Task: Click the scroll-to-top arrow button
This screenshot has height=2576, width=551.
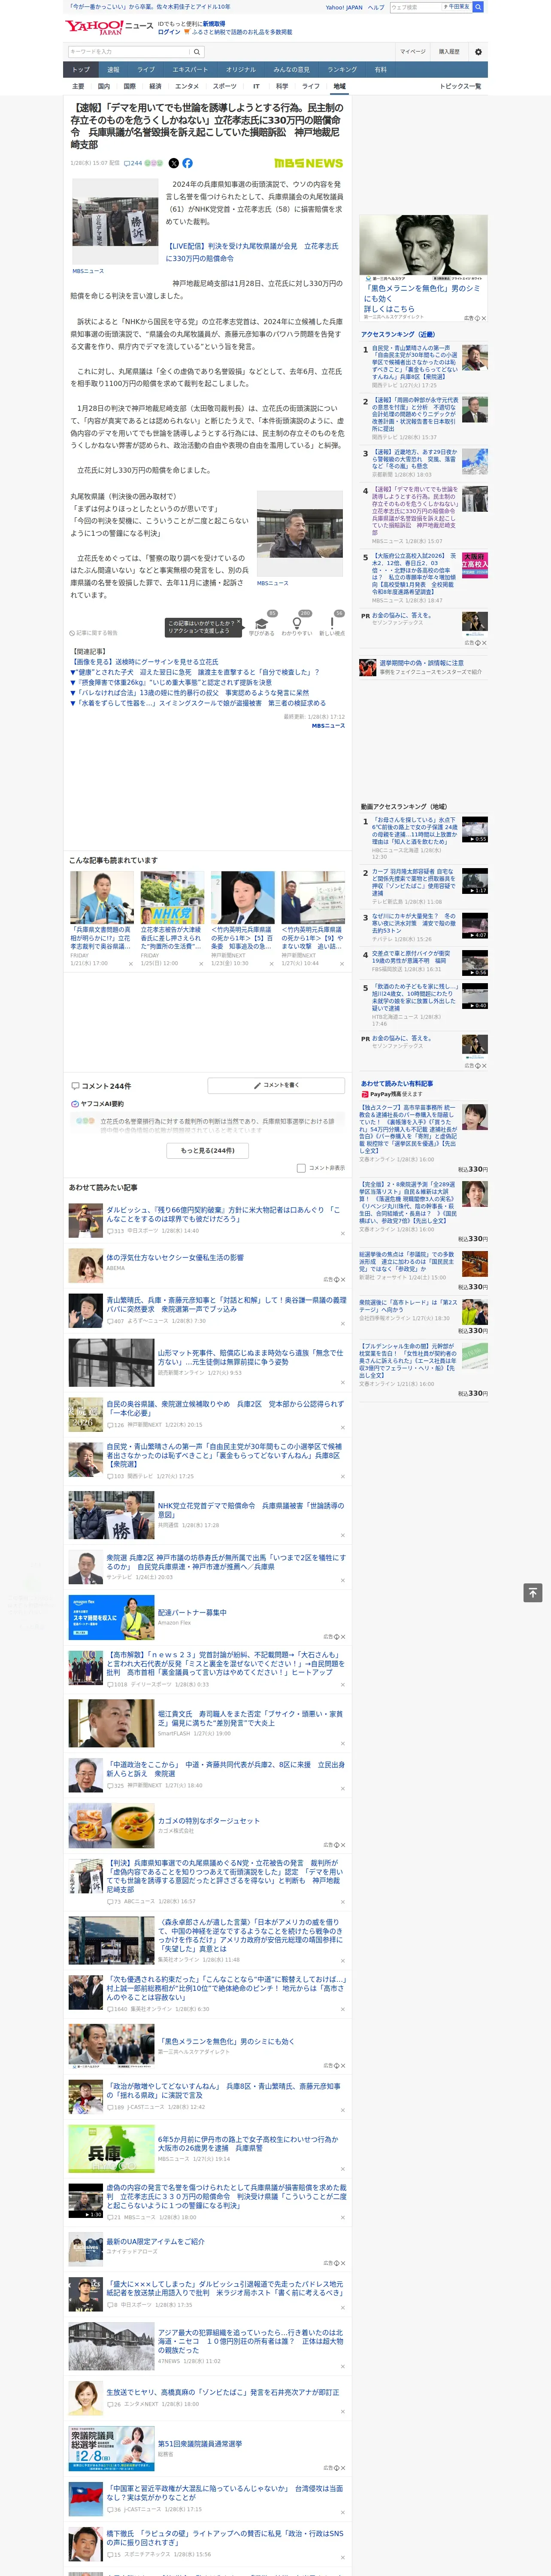Action: tap(533, 1592)
